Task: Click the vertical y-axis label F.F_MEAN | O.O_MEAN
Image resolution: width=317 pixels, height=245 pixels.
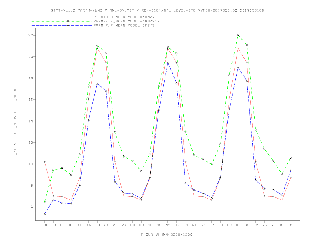Action: click(x=15, y=126)
